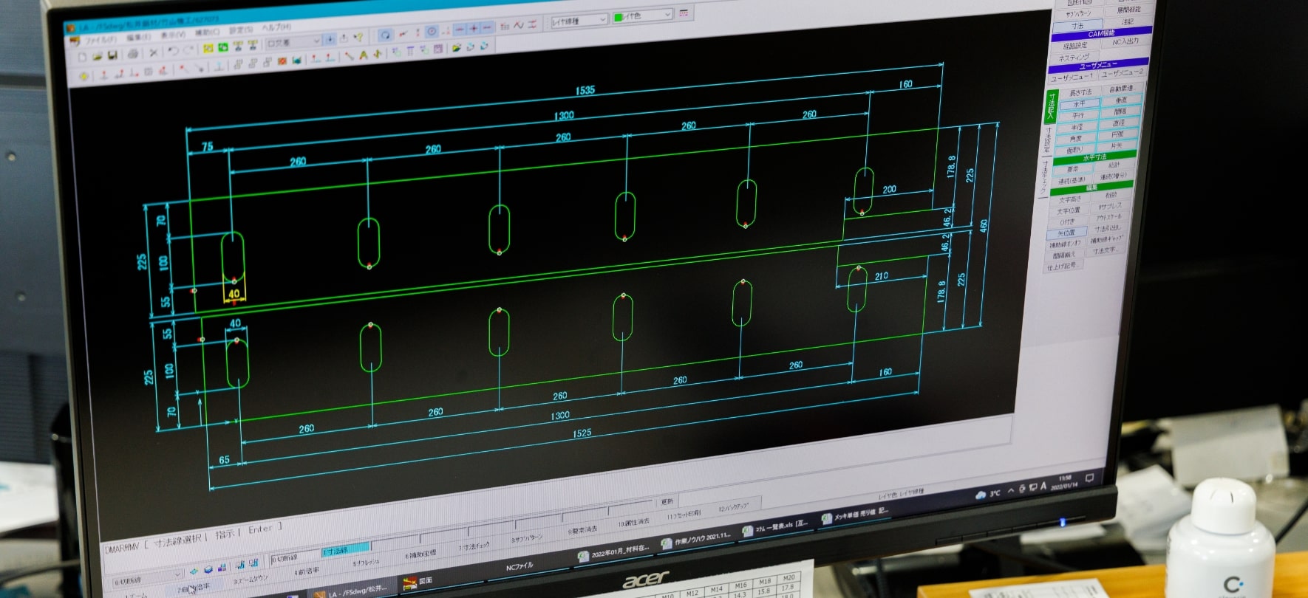The width and height of the screenshot is (1308, 598).
Task: Click the Undo arrow icon
Action: click(x=174, y=51)
